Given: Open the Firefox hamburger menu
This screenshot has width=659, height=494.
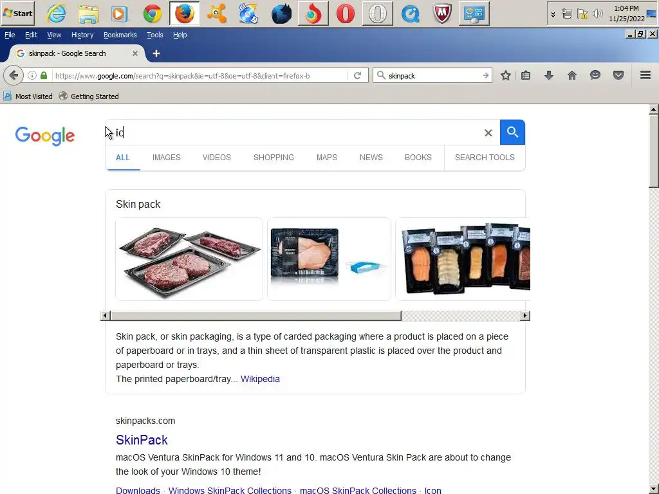Looking at the screenshot, I should point(645,76).
